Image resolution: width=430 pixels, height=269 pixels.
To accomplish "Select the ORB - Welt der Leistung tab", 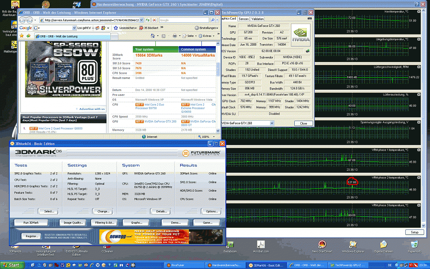I will coord(72,36).
